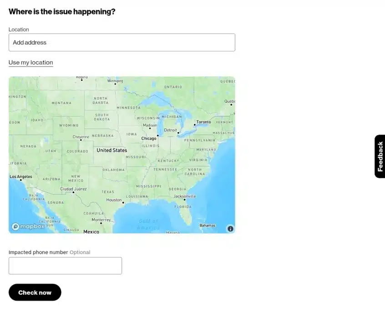385x310 pixels.
Task: Click Chicago city marker on the map
Action: [158, 135]
